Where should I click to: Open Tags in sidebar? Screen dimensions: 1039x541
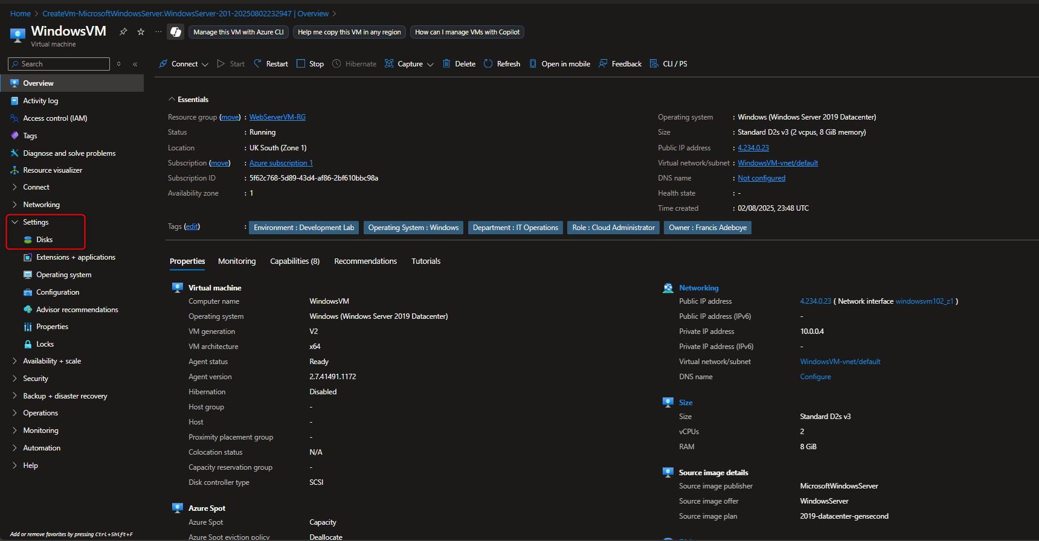tap(30, 136)
